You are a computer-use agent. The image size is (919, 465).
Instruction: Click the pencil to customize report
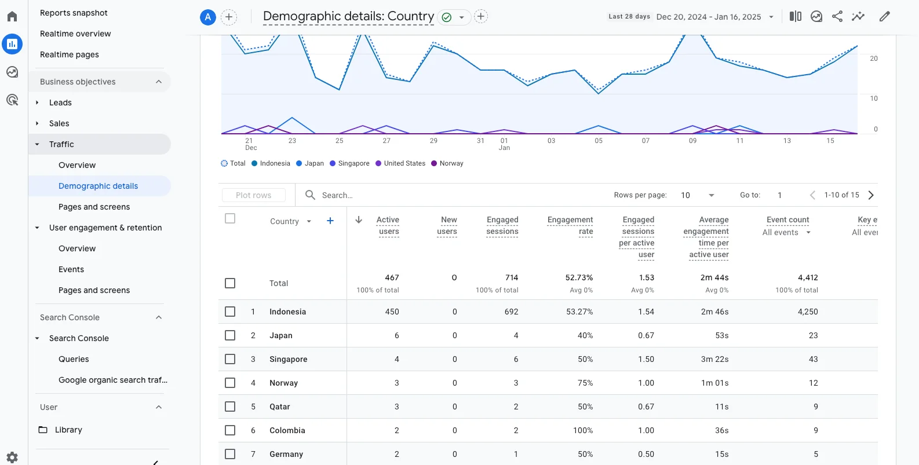884,16
